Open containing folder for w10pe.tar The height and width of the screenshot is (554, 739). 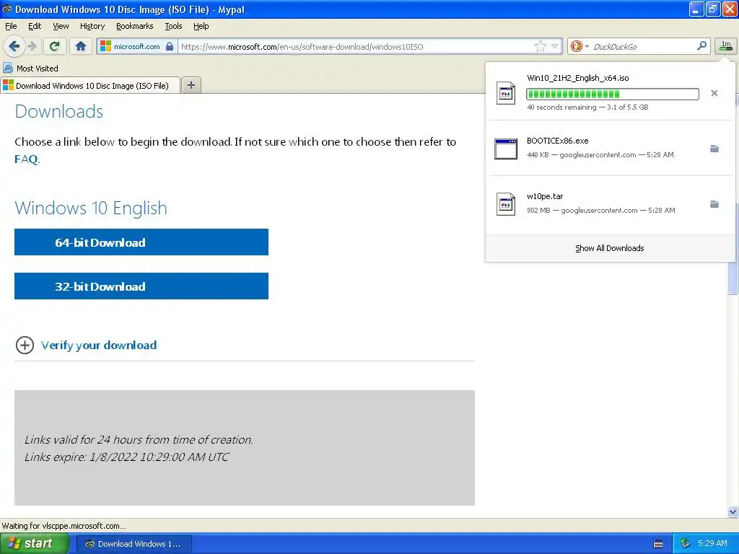pos(714,204)
